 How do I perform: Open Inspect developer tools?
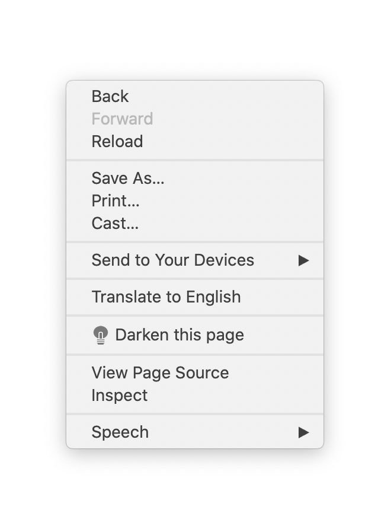point(119,395)
